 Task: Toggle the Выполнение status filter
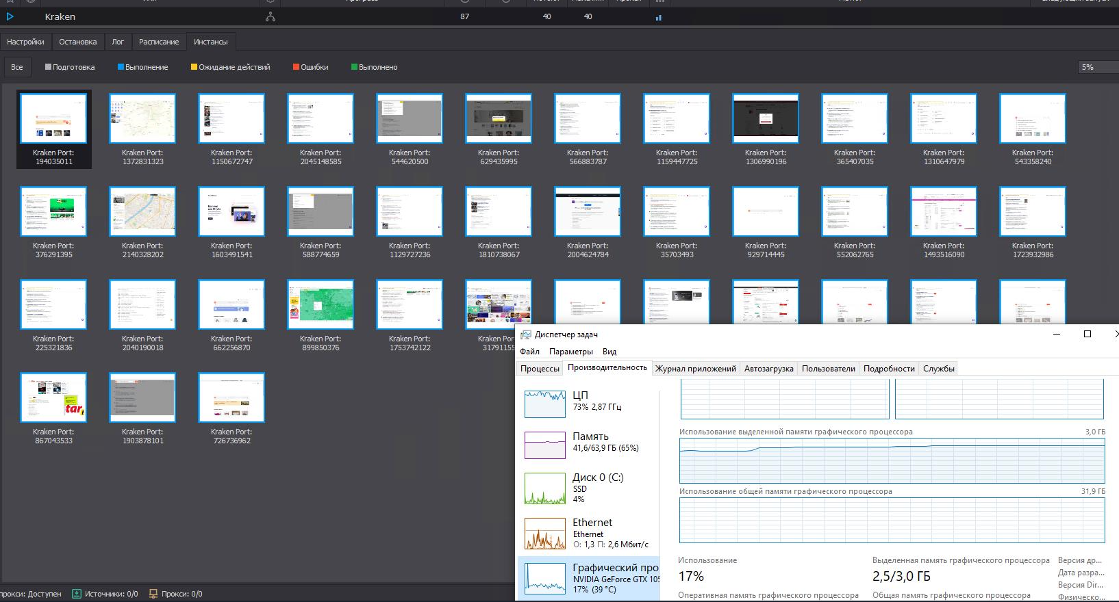[x=142, y=67]
